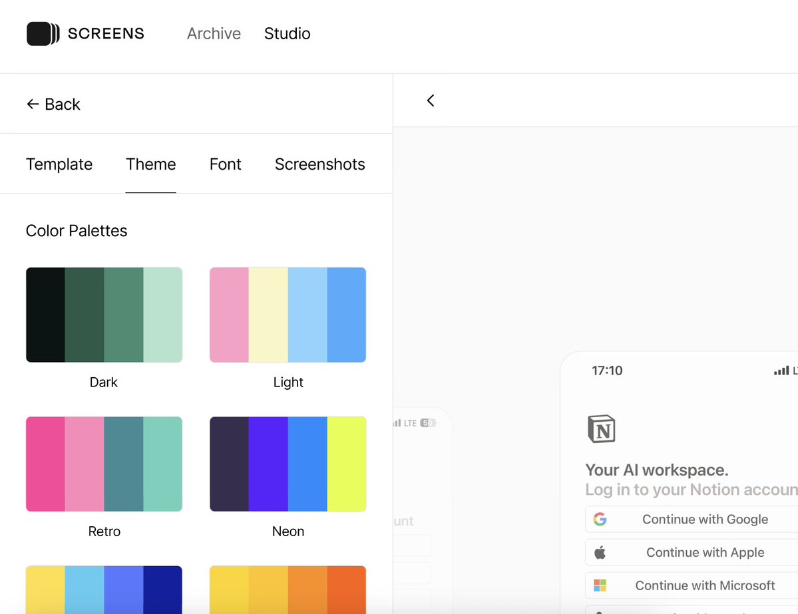The height and width of the screenshot is (614, 798).
Task: Click the Color Palettes heading
Action: (x=77, y=231)
